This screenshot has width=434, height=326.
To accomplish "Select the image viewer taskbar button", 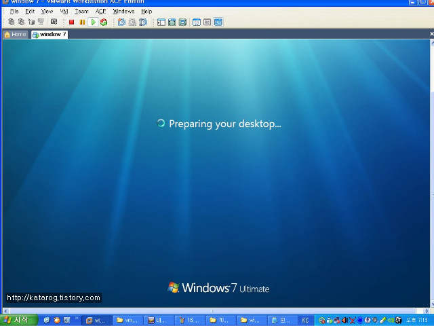I will (x=159, y=321).
